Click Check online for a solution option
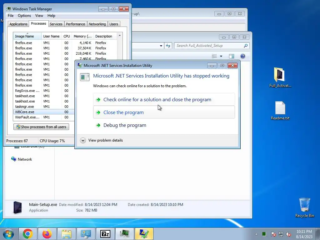This screenshot has width=320, height=240. pos(164,99)
